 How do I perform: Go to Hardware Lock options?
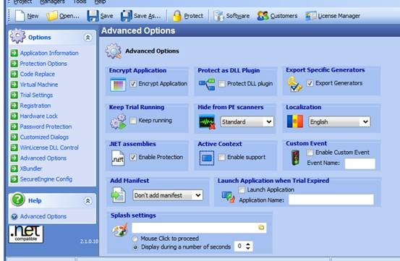click(x=39, y=116)
